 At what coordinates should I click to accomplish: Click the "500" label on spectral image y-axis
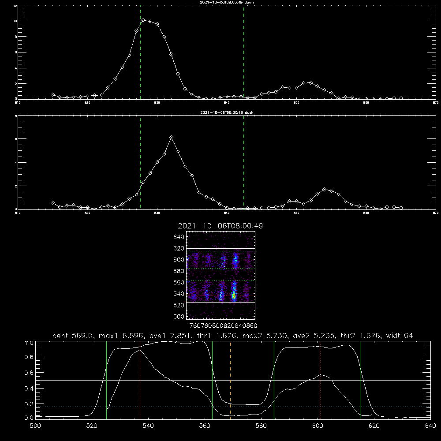179,316
